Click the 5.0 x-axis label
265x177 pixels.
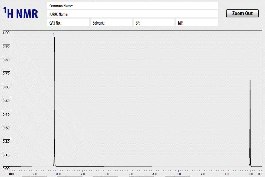[130, 174]
